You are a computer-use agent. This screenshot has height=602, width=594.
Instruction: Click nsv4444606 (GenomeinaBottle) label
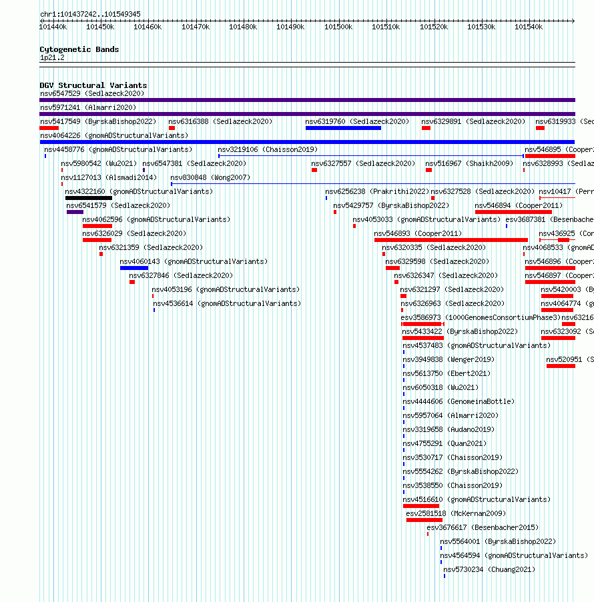click(x=459, y=401)
